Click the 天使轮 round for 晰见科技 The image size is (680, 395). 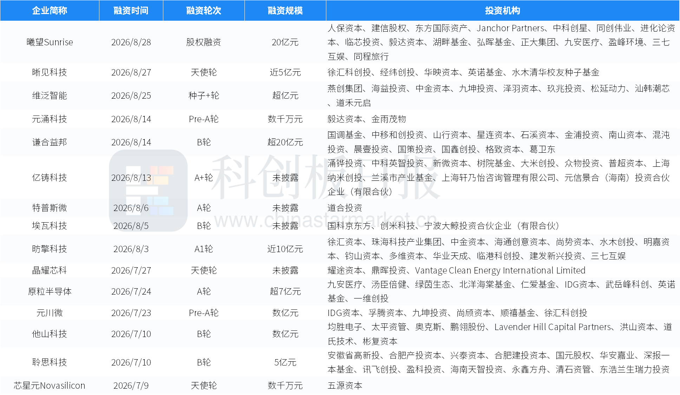click(x=204, y=72)
